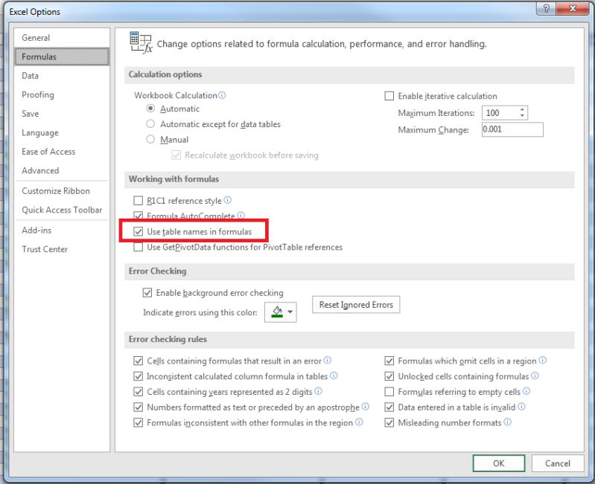Confirm options with the OK button

pyautogui.click(x=499, y=463)
